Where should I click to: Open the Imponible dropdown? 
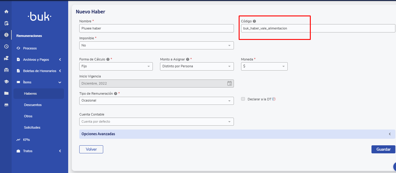point(156,46)
